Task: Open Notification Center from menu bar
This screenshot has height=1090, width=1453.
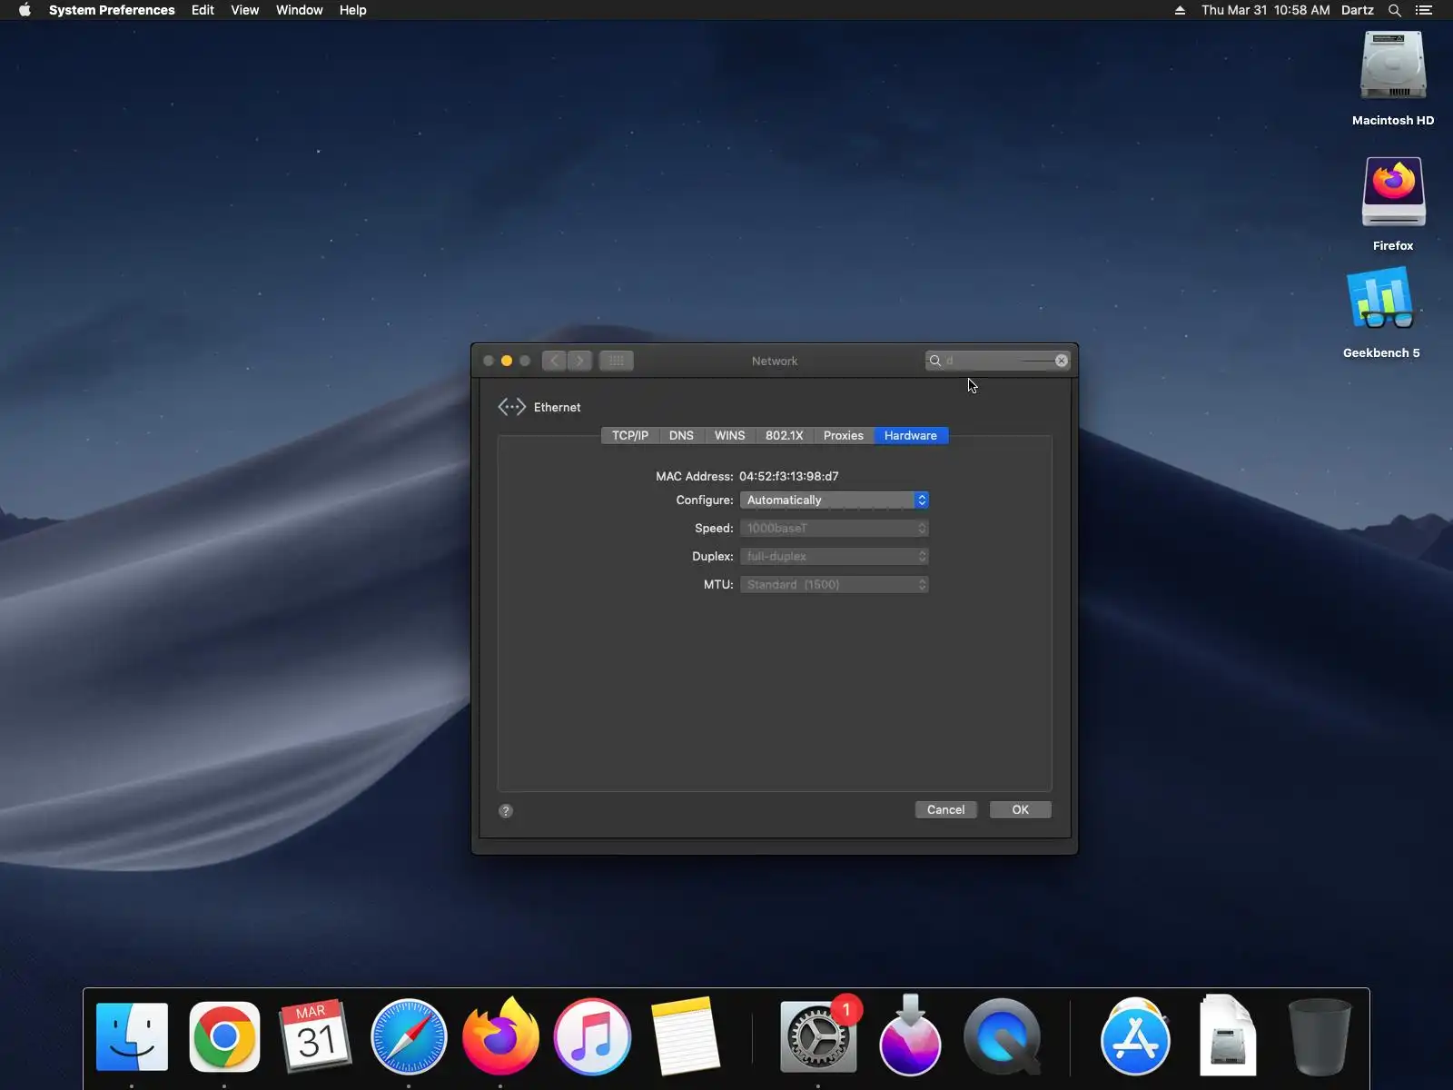Action: [1424, 10]
